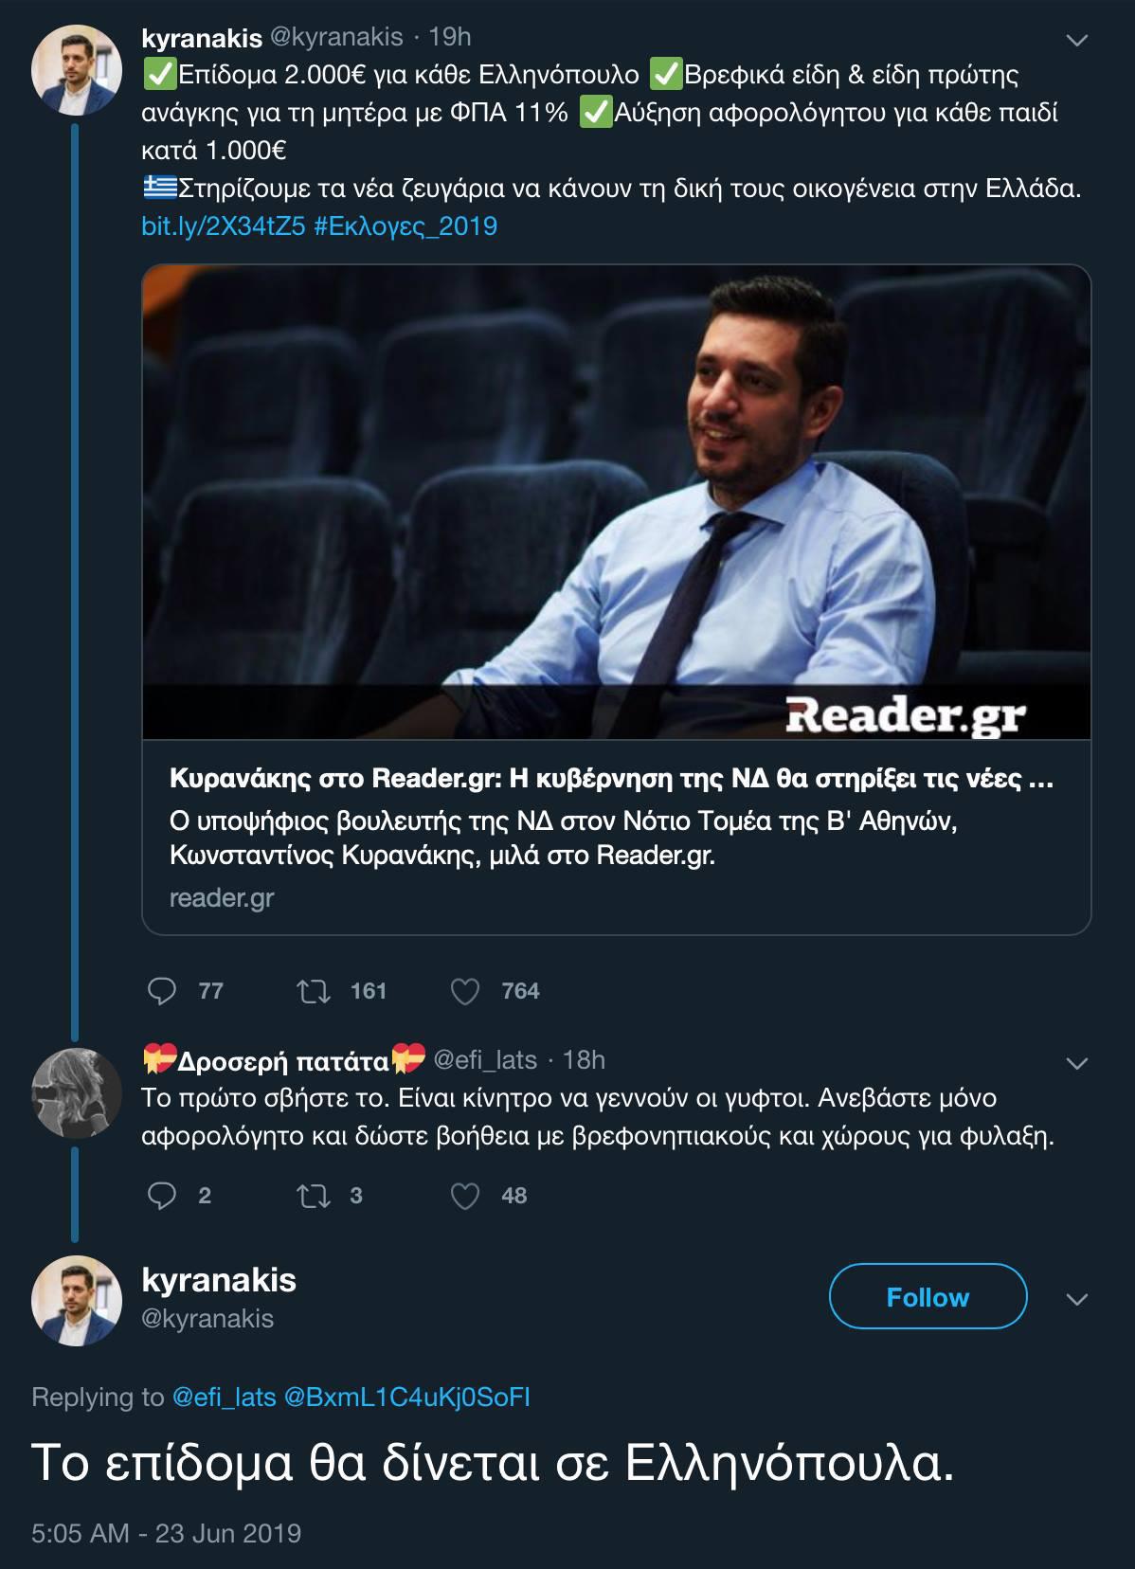Open the chevron menu on @efi_lats reply

[1077, 1064]
